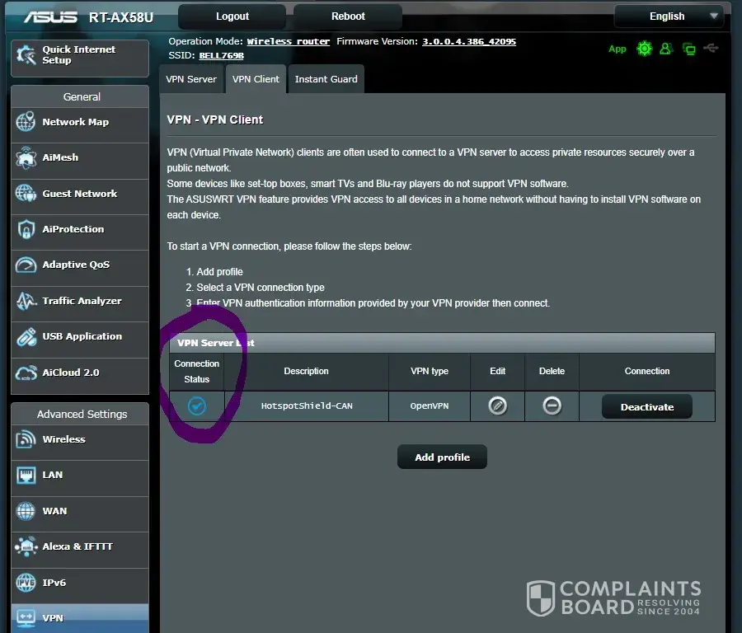Click the connection status checkmark icon
742x633 pixels.
click(x=196, y=406)
